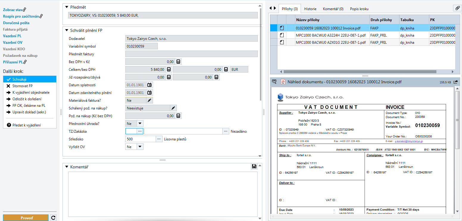462x221 pixels.
Task: Collapse the Předmět section
Action: (x=67, y=7)
